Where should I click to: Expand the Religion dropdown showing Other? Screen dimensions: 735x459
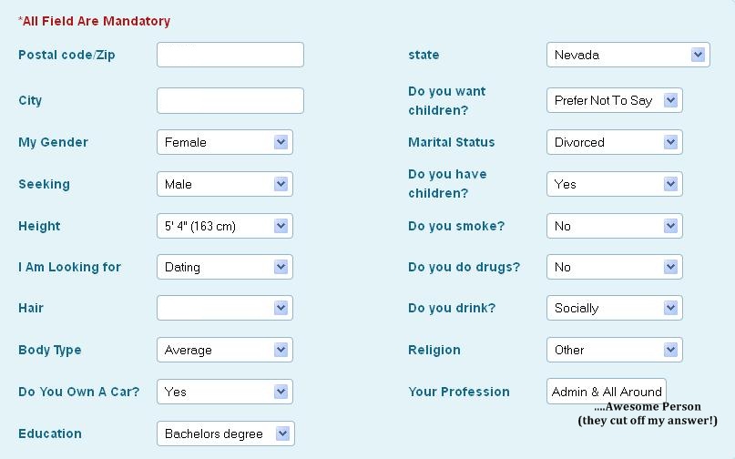click(615, 350)
